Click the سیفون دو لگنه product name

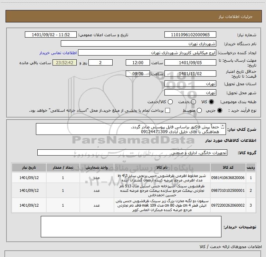pos(162,205)
